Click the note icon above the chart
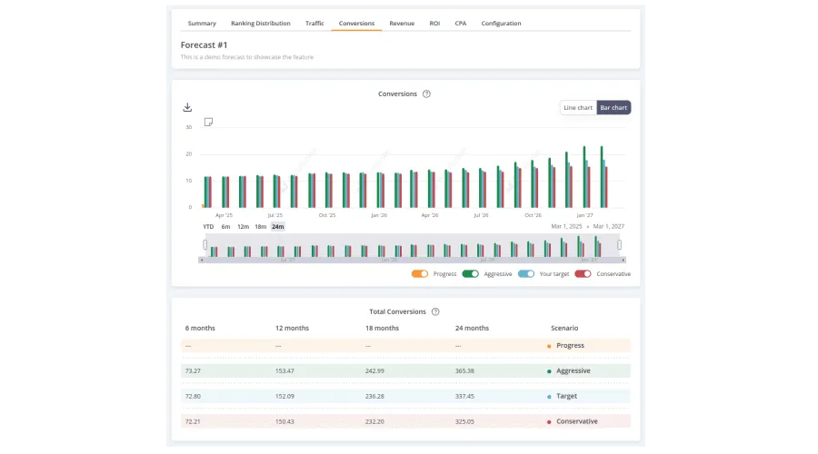 tap(208, 122)
